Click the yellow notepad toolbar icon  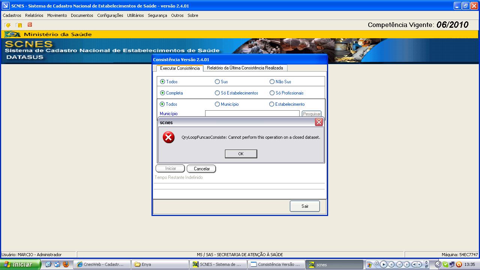(19, 25)
